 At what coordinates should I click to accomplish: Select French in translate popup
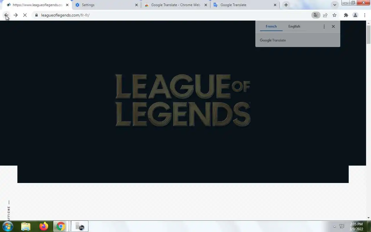tap(271, 26)
